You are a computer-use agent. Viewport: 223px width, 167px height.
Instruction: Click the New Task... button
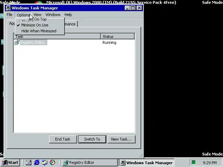click(121, 139)
